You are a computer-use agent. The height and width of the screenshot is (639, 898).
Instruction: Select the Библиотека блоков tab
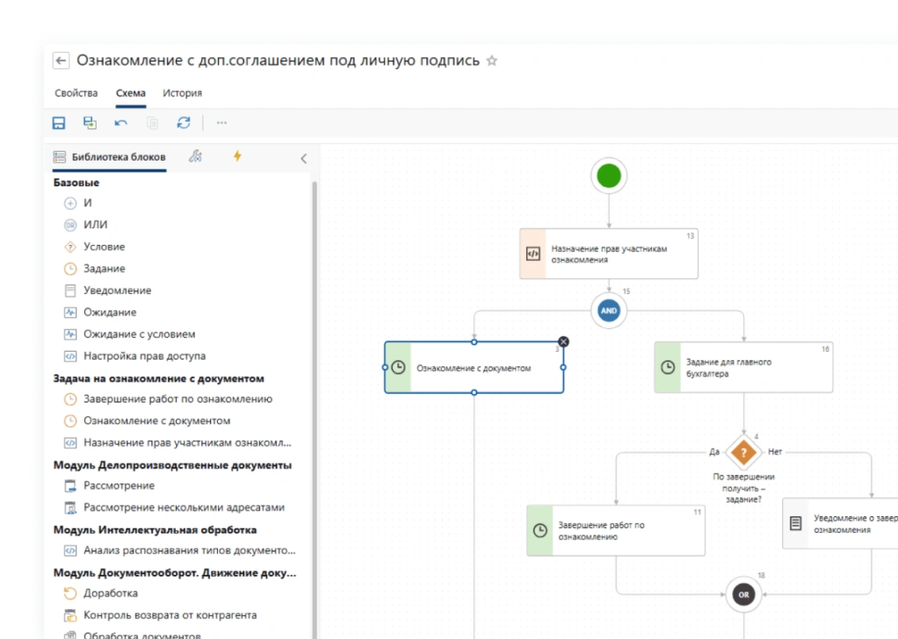tap(110, 157)
